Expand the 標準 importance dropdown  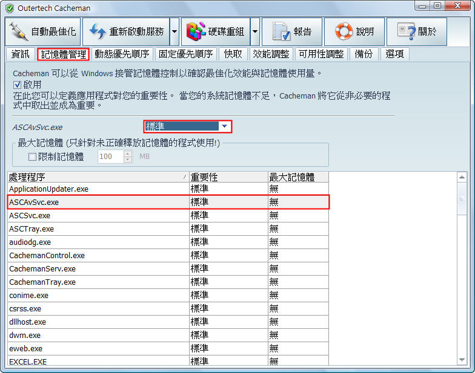tap(225, 126)
